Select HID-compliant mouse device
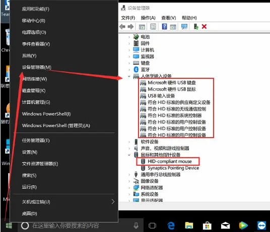 pyautogui.click(x=170, y=162)
